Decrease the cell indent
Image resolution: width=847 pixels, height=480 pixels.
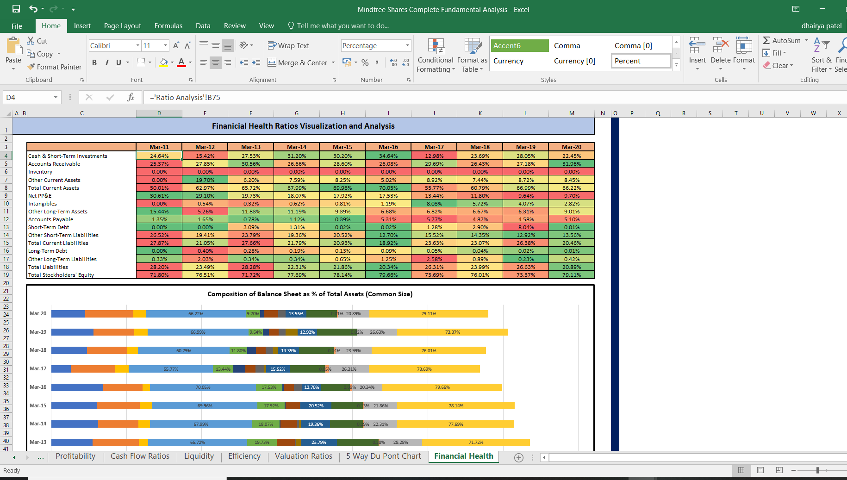pos(243,62)
